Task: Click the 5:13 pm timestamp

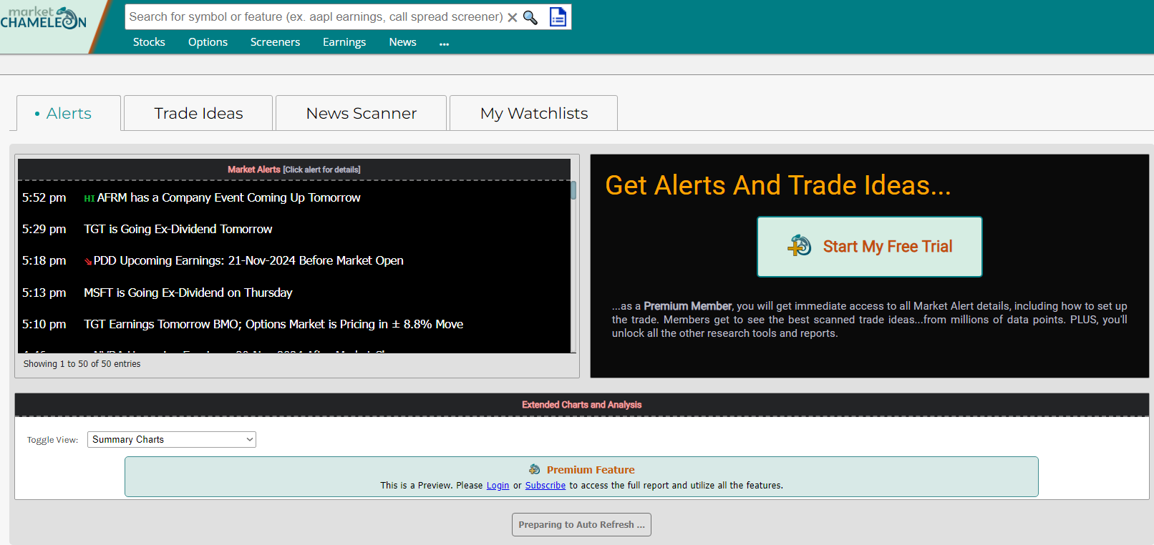Action: point(44,293)
